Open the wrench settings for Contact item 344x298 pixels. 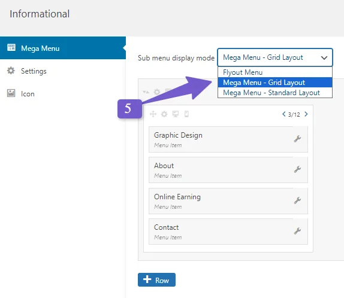pos(297,231)
